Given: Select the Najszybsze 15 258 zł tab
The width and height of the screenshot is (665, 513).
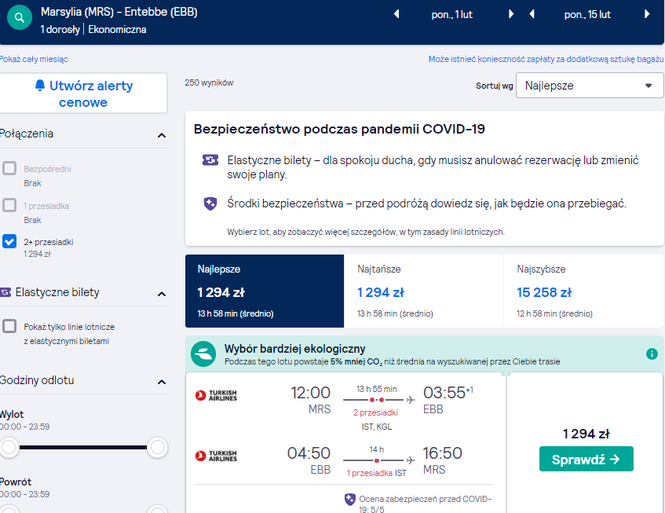Looking at the screenshot, I should [583, 291].
